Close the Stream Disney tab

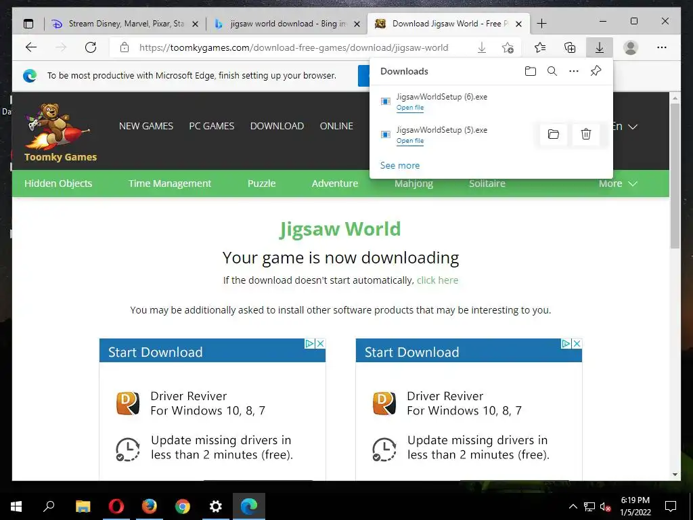coord(196,24)
